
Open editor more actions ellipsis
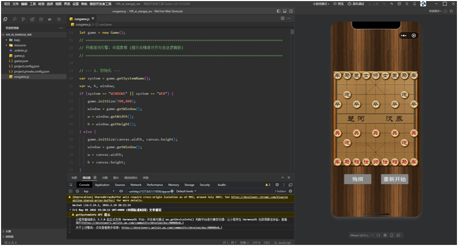289,18
